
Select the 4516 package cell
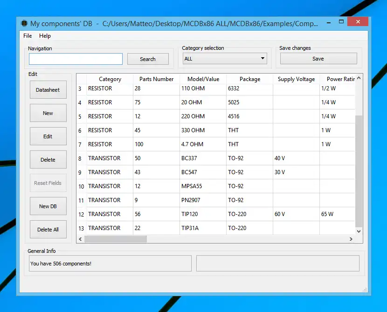(x=250, y=116)
